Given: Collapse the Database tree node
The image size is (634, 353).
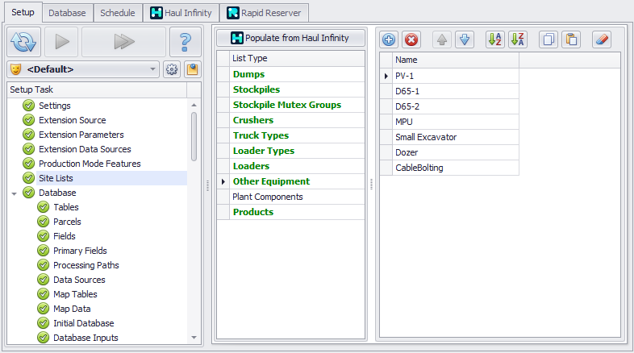Looking at the screenshot, I should [15, 193].
